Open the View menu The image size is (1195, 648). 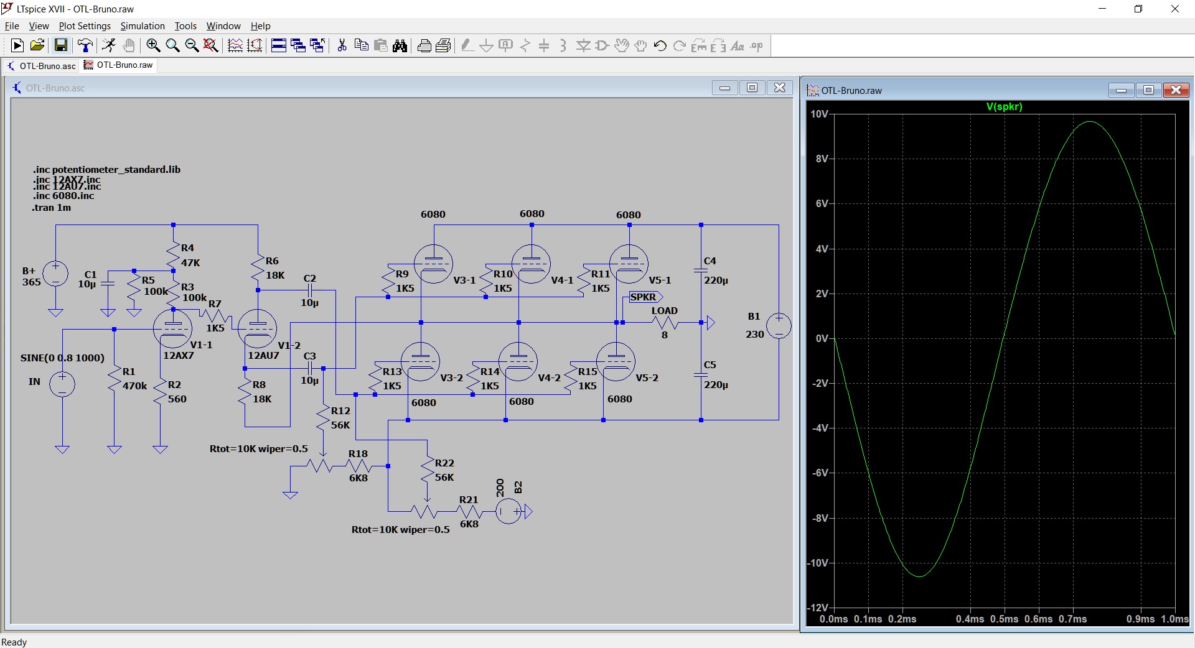click(39, 26)
